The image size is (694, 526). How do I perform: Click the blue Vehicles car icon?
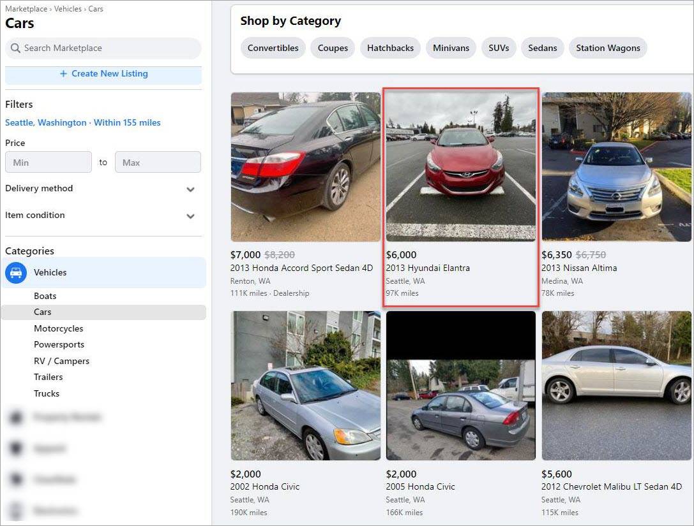point(16,273)
